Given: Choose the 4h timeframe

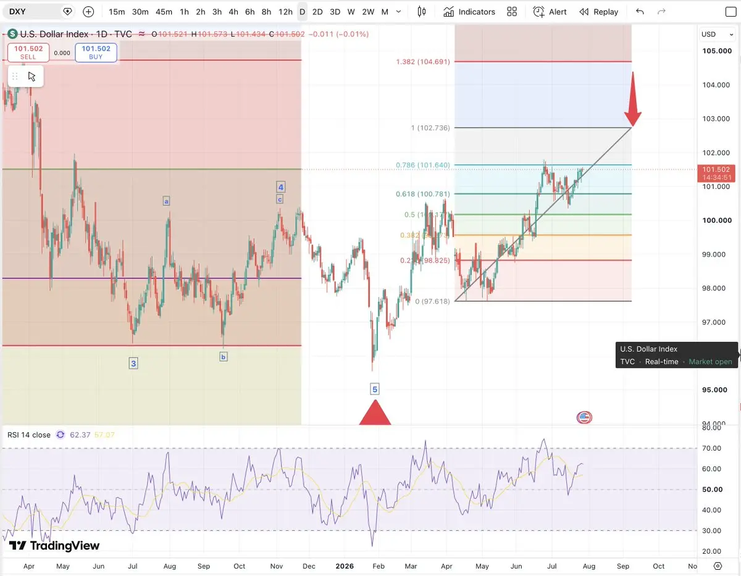Looking at the screenshot, I should pyautogui.click(x=233, y=12).
